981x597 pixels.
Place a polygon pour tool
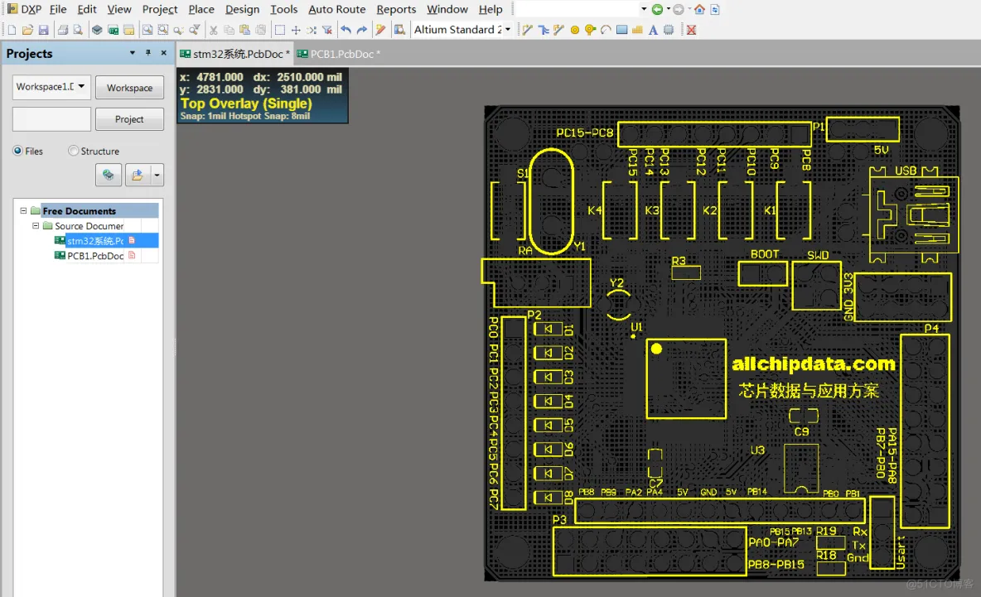click(637, 30)
